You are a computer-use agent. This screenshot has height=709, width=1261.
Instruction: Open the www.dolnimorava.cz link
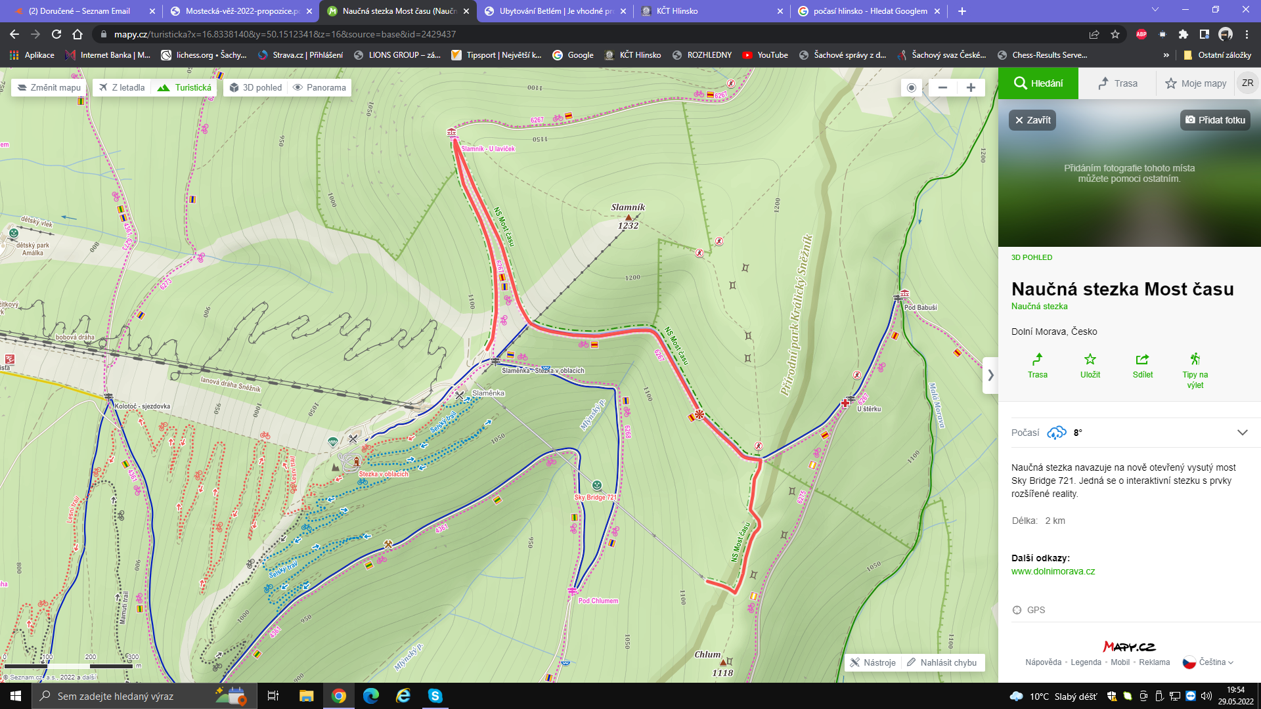pos(1053,571)
